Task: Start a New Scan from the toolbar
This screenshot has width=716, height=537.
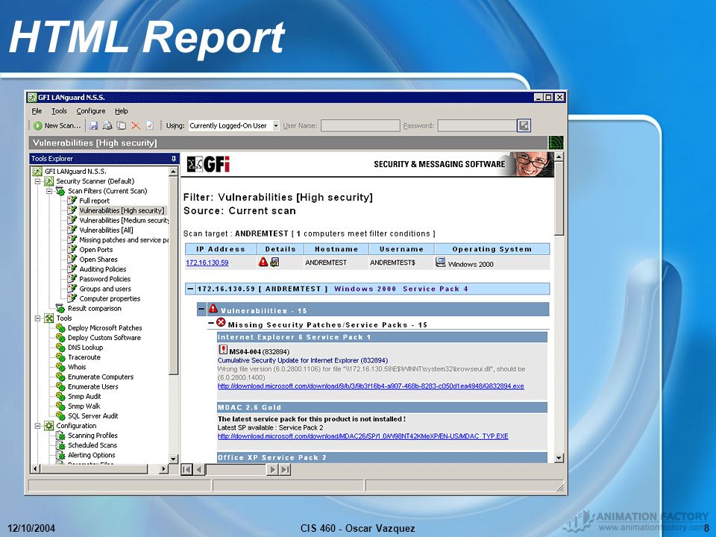Action: [57, 125]
